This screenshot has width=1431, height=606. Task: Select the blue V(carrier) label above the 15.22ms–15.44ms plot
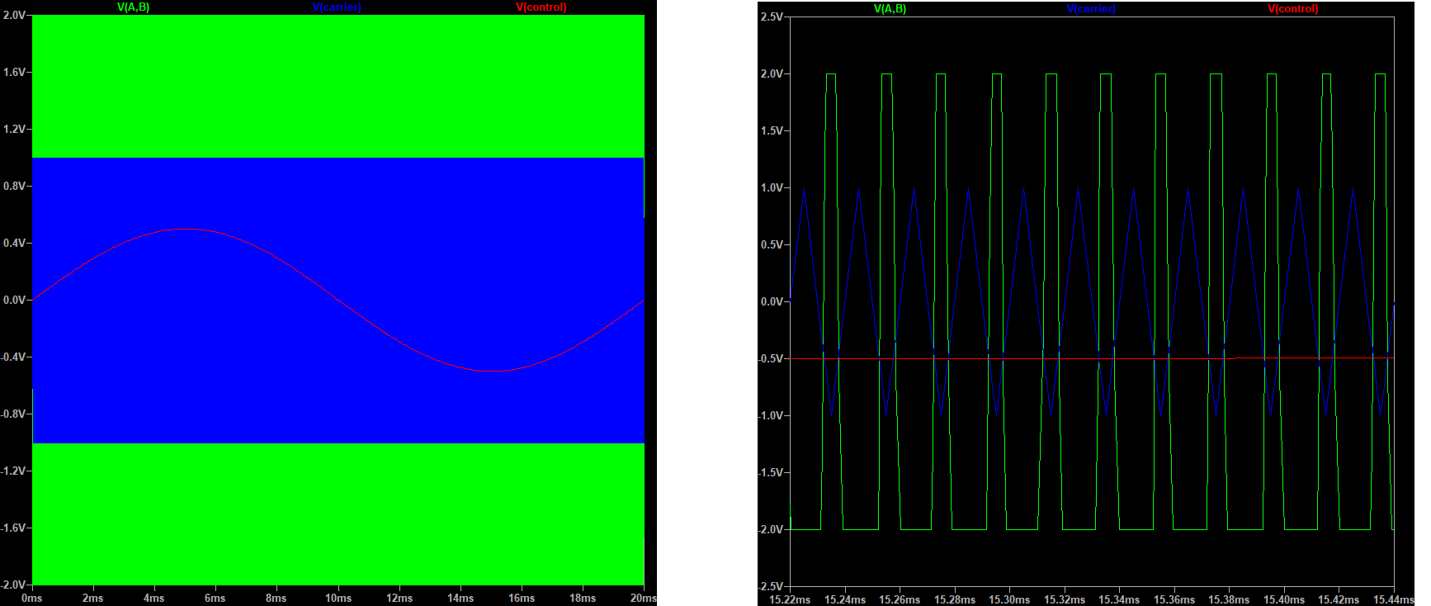(1091, 9)
